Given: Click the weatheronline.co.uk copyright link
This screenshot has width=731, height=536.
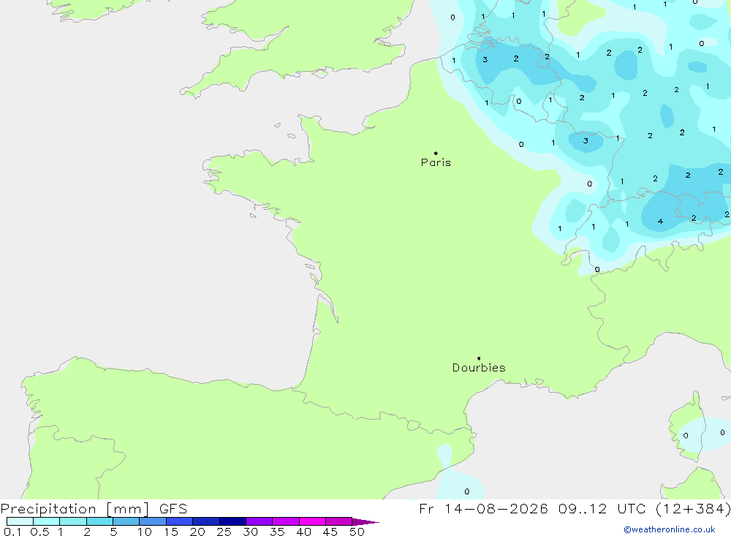Looking at the screenshot, I should pyautogui.click(x=670, y=529).
